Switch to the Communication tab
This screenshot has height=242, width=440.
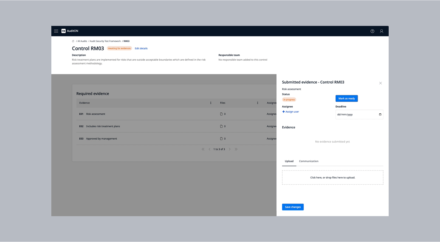coord(308,161)
